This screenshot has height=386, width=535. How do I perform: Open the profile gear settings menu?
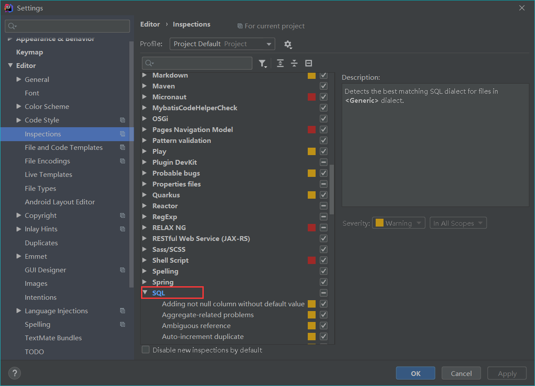tap(288, 44)
